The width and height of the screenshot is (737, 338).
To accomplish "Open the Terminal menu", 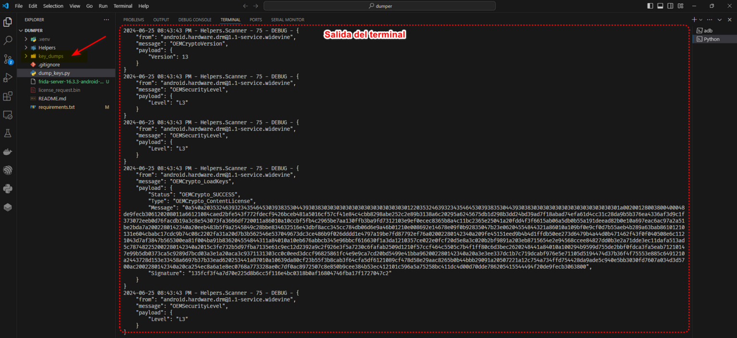I will point(123,6).
